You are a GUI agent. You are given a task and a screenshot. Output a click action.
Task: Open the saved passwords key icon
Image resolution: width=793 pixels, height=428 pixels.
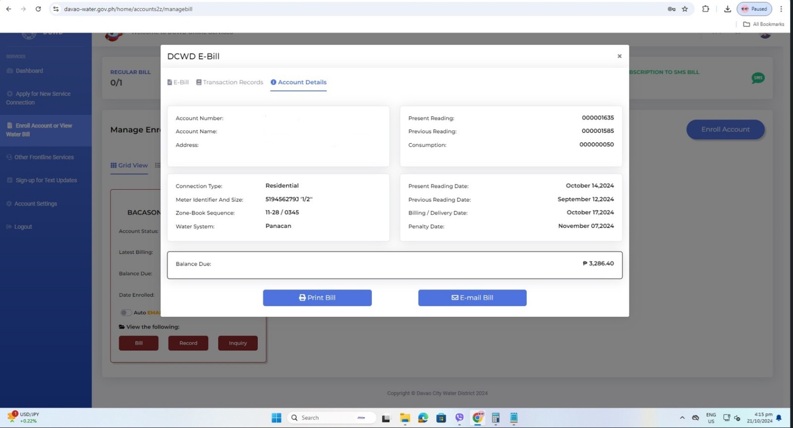coord(672,9)
